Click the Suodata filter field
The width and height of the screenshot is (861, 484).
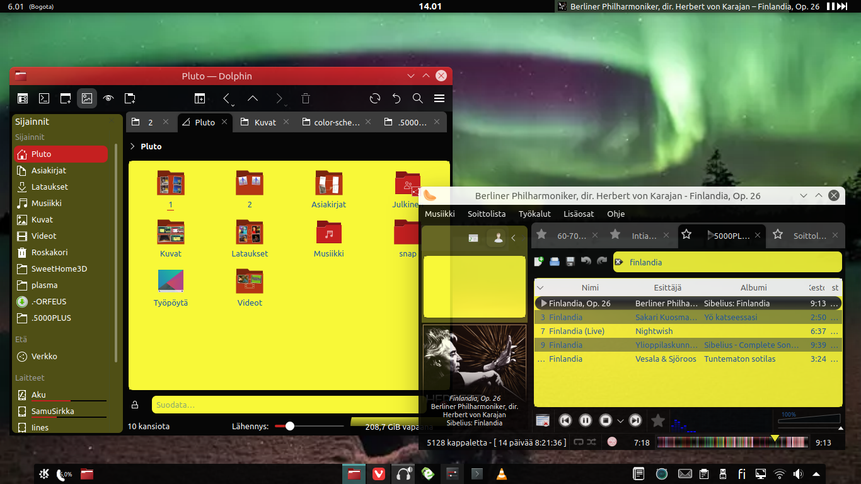pyautogui.click(x=286, y=405)
